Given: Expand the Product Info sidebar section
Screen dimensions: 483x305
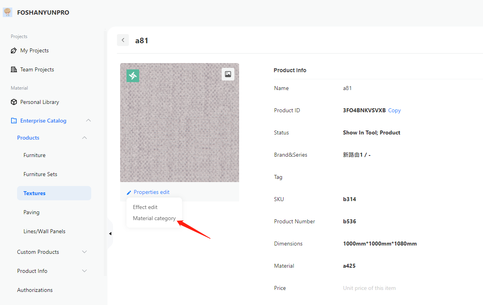Looking at the screenshot, I should click(84, 271).
